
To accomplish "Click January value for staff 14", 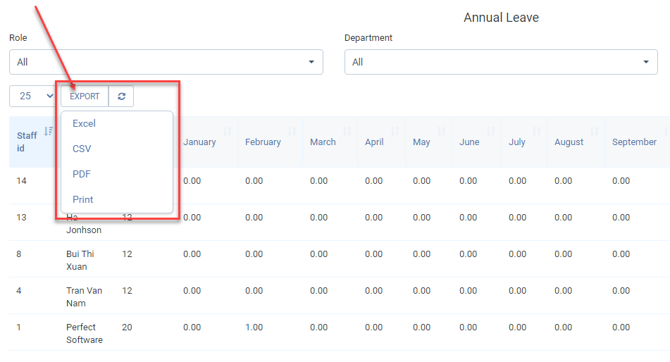I will pos(192,181).
